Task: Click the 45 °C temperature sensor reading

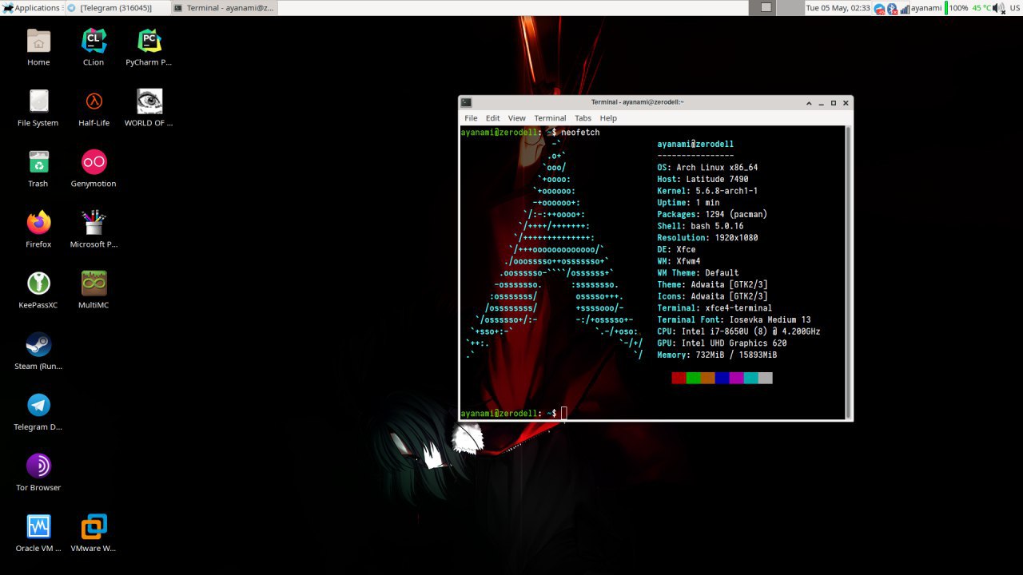Action: click(981, 8)
